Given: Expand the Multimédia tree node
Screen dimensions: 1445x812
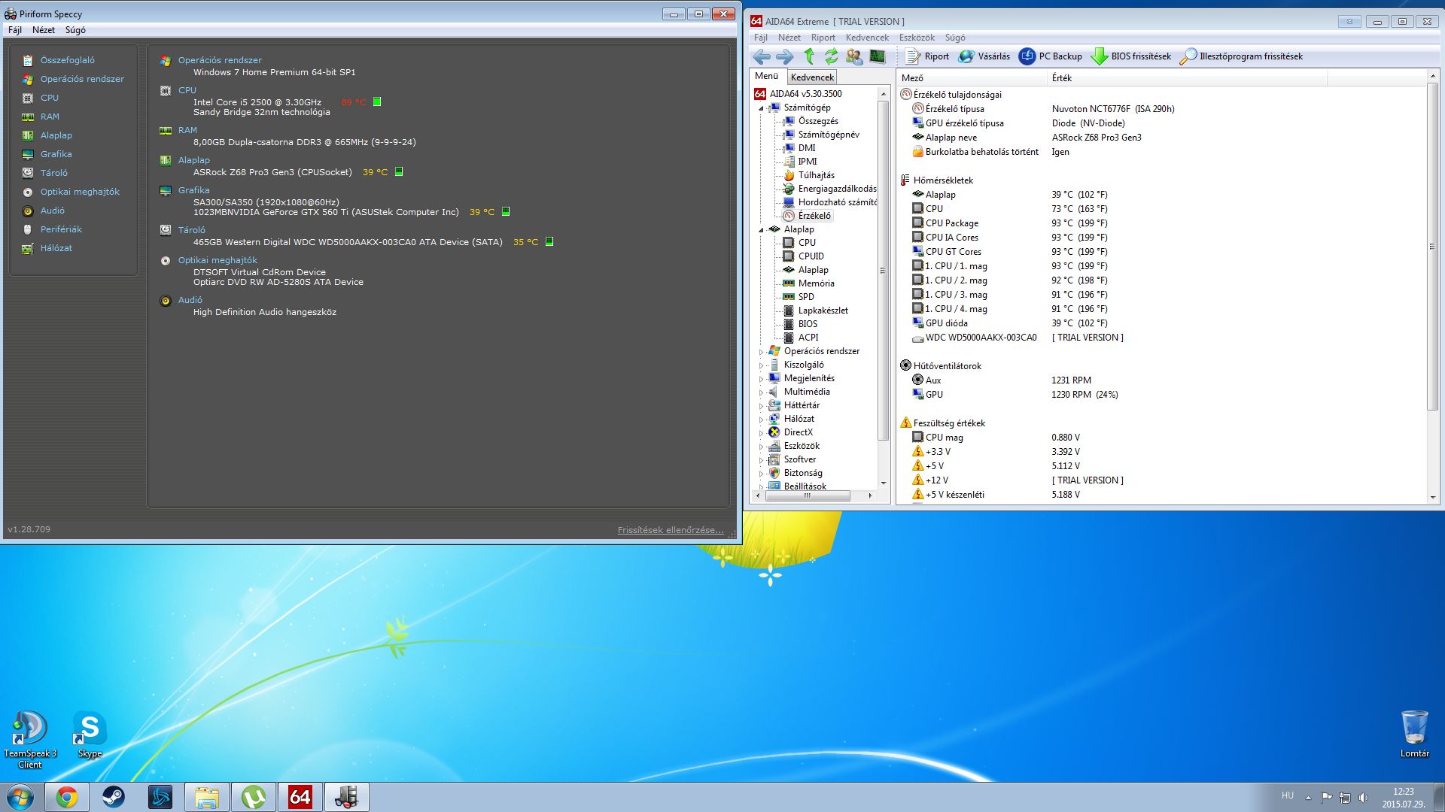Looking at the screenshot, I should 761,392.
